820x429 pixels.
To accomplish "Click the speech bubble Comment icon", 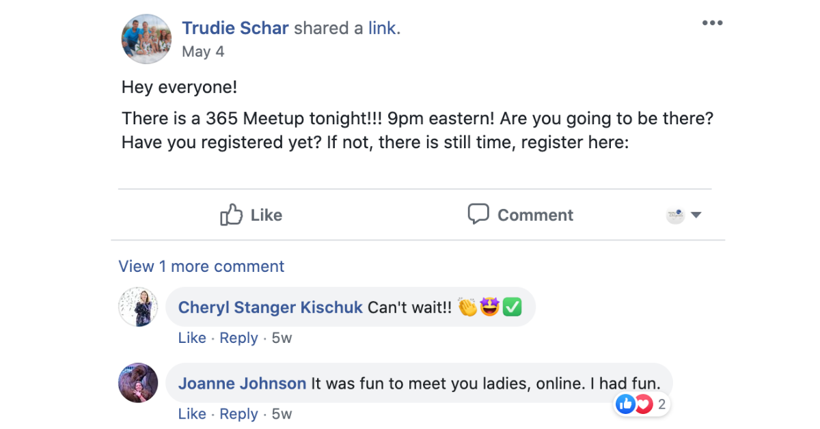I will tap(478, 214).
